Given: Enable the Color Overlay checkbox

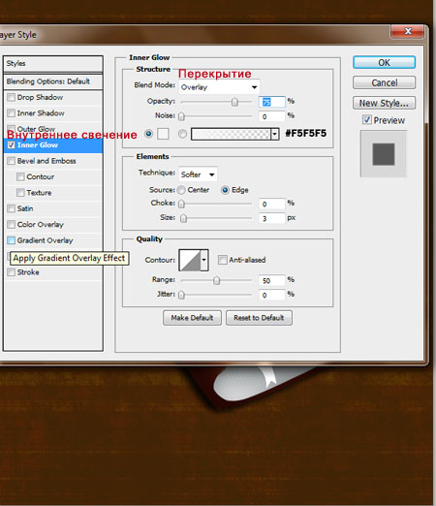Looking at the screenshot, I should [x=12, y=224].
